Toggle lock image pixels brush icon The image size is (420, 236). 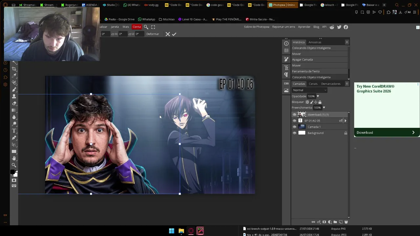(x=312, y=102)
